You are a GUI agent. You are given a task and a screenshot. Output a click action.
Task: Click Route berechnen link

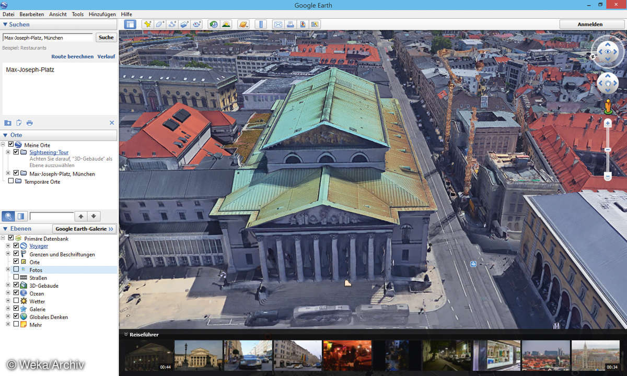tap(72, 56)
